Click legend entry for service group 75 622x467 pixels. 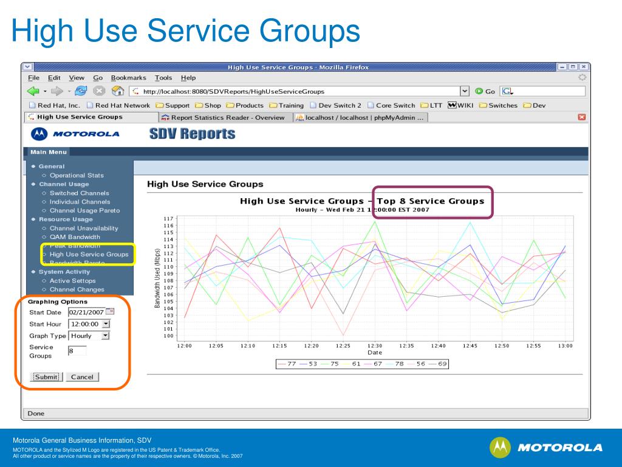[330, 364]
